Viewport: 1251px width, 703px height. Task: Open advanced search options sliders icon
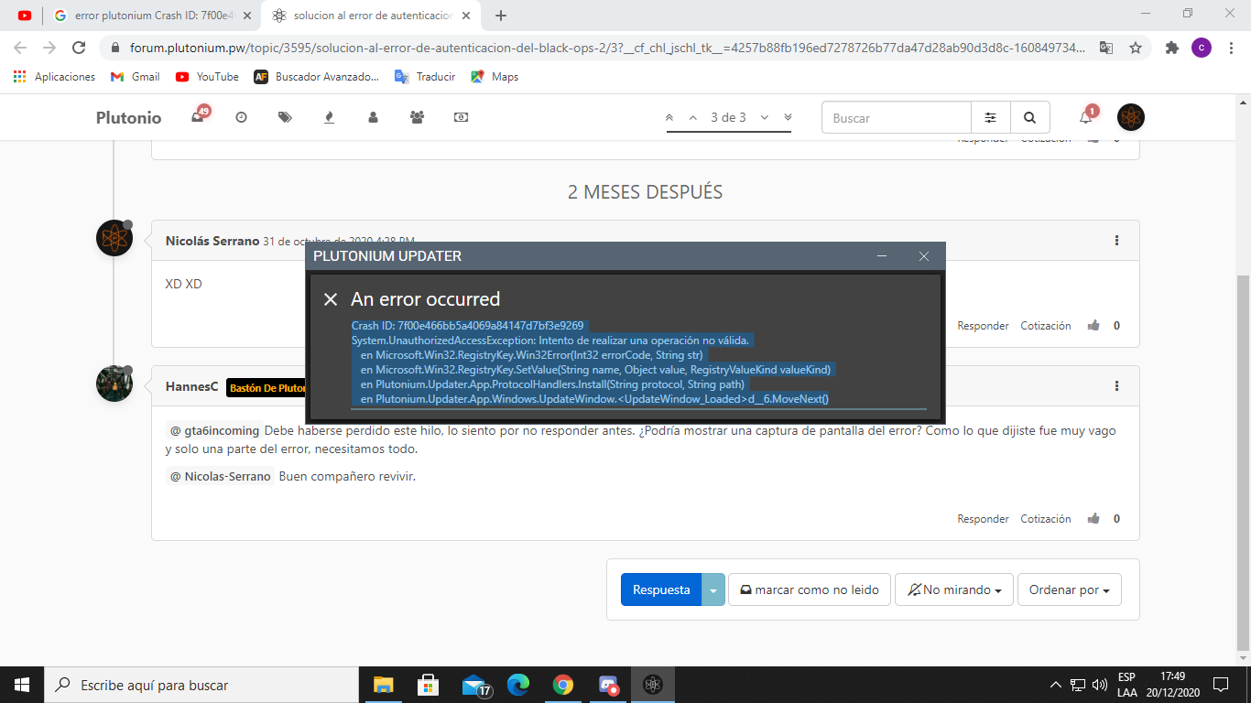click(990, 117)
